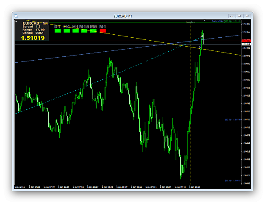Select the H4 timeframe label

click(x=67, y=27)
